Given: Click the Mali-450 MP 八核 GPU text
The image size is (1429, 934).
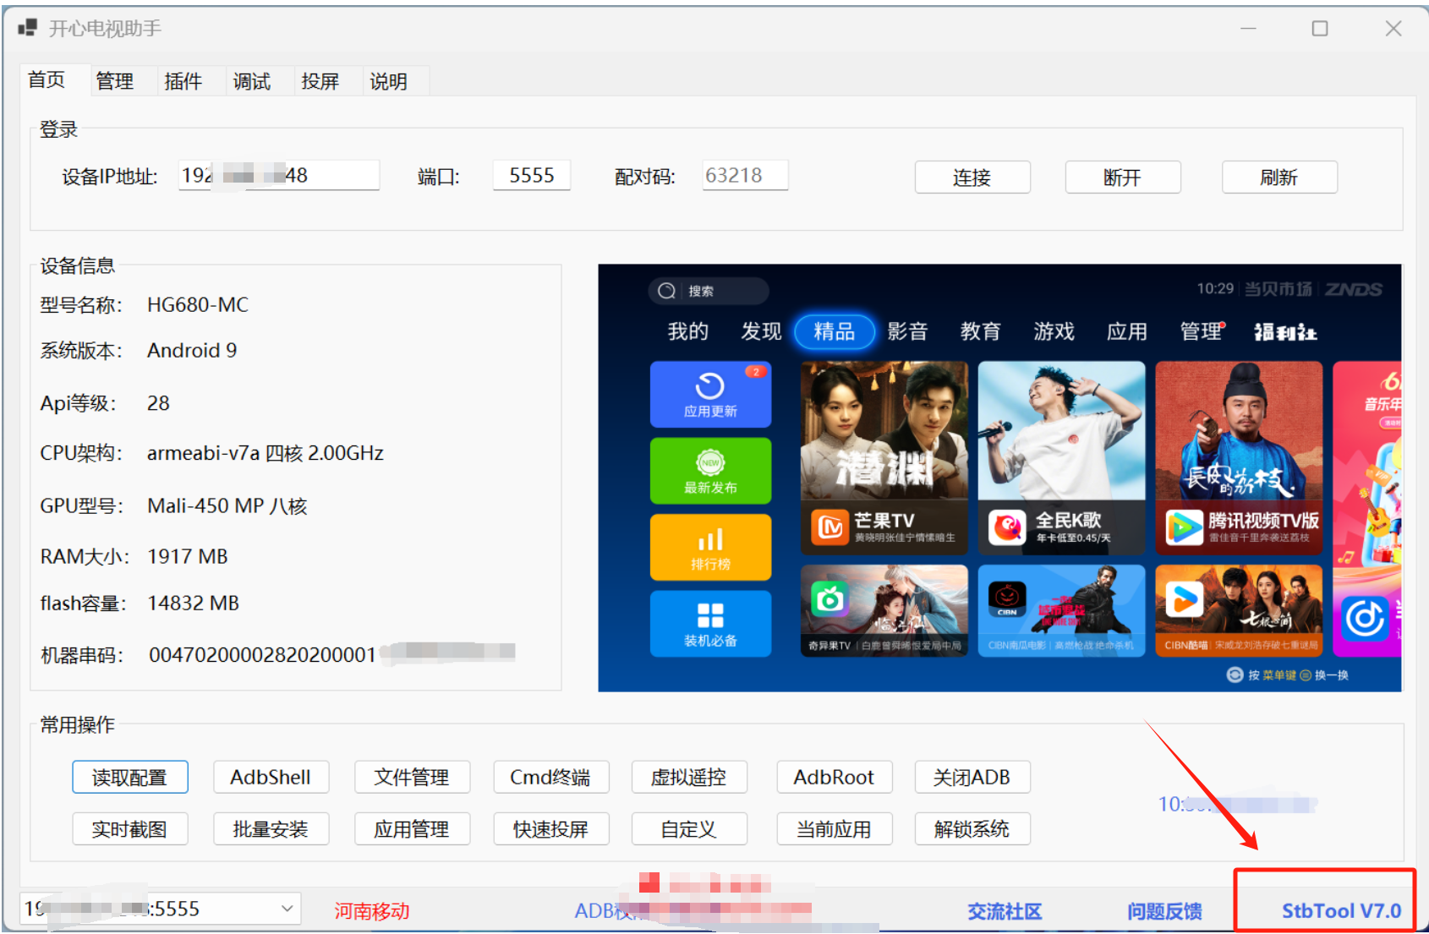Looking at the screenshot, I should tap(227, 506).
